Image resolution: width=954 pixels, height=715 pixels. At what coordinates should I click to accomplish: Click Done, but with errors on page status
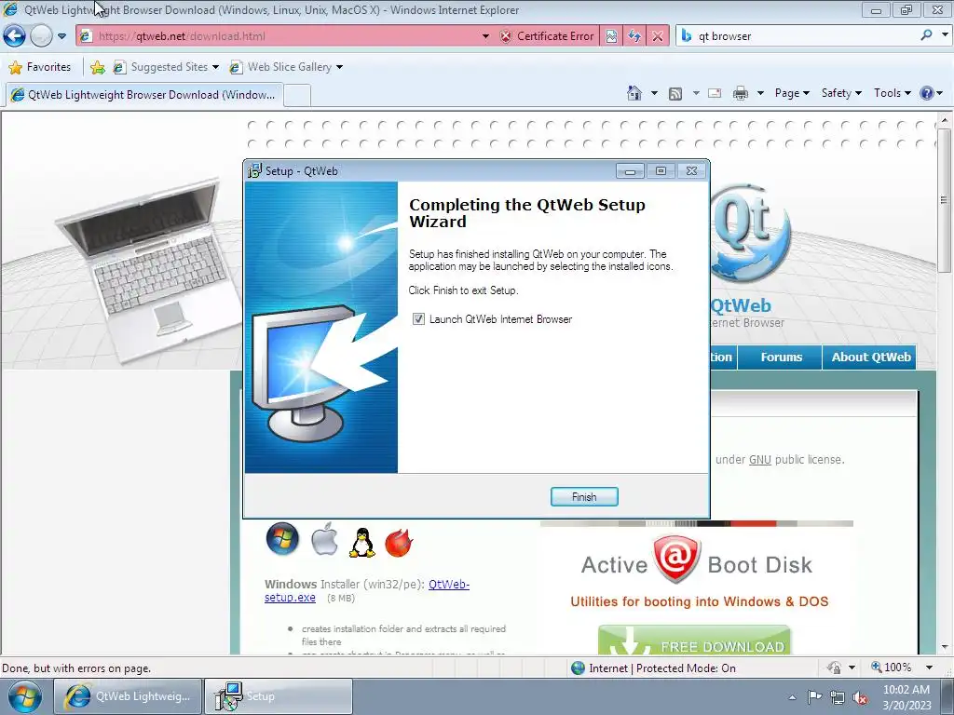click(76, 668)
